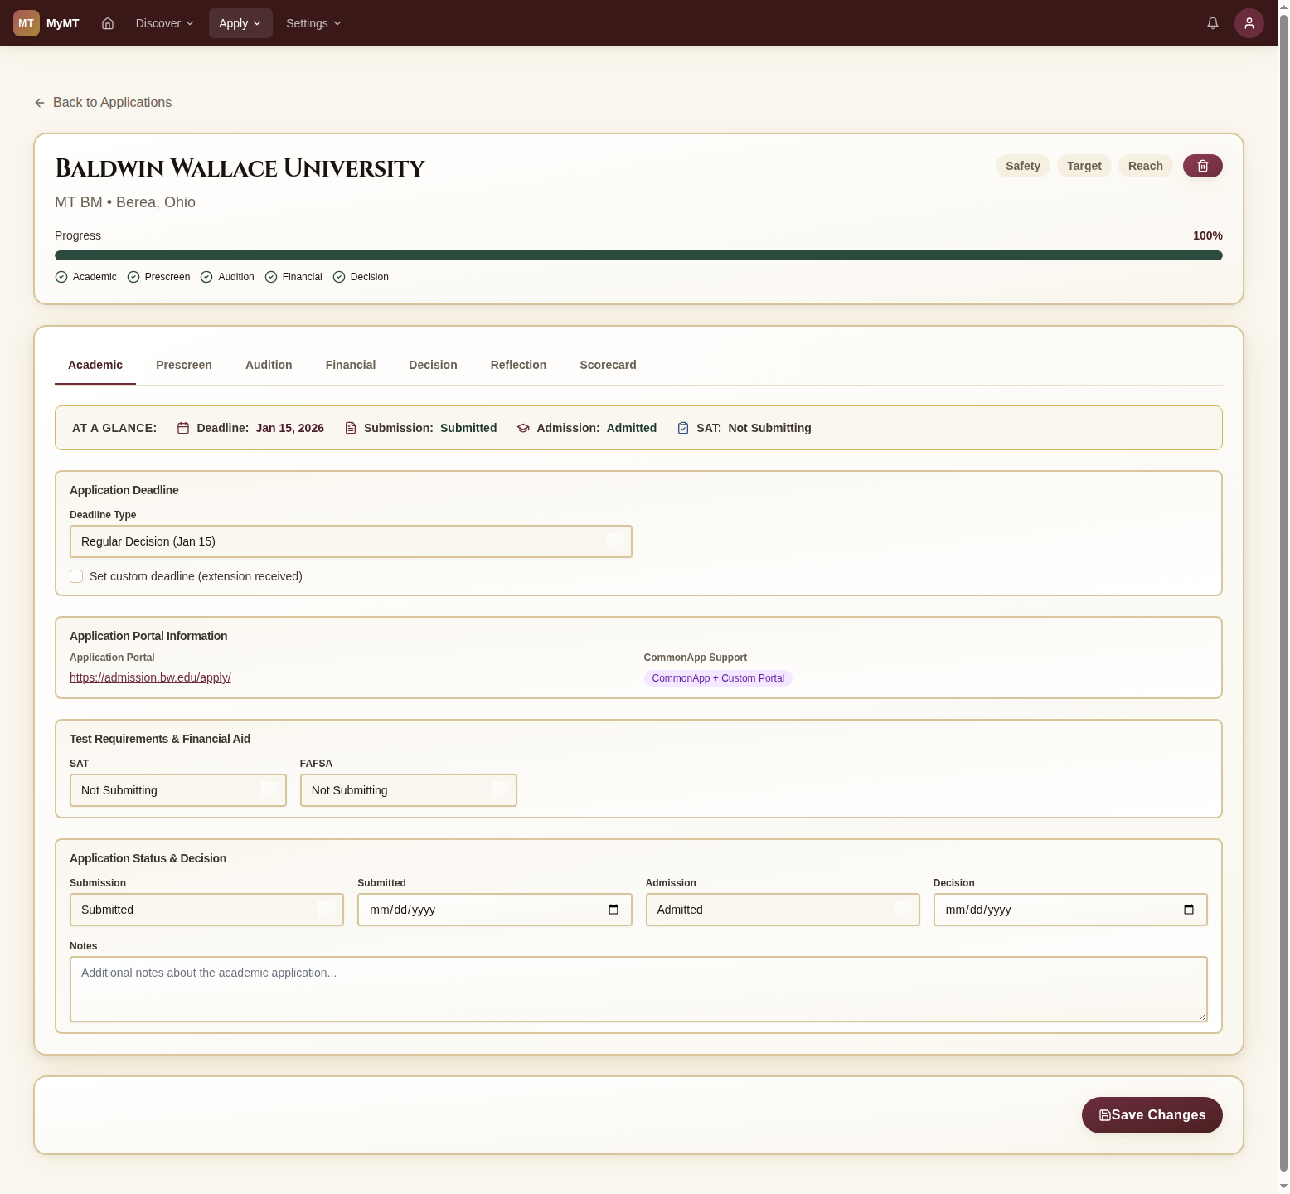Viewport: 1290px width, 1194px height.
Task: Click the trash delete application icon
Action: pyautogui.click(x=1202, y=166)
